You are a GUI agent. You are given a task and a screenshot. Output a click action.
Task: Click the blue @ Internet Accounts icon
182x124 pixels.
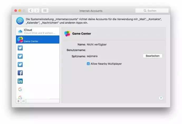tap(20, 21)
